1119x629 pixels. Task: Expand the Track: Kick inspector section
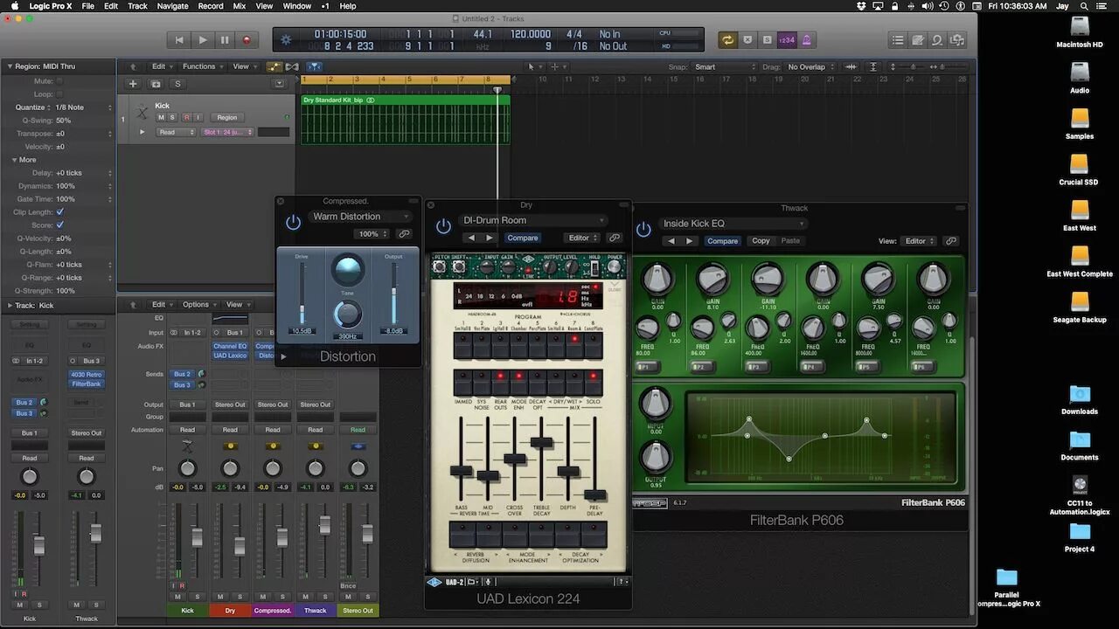click(x=10, y=306)
